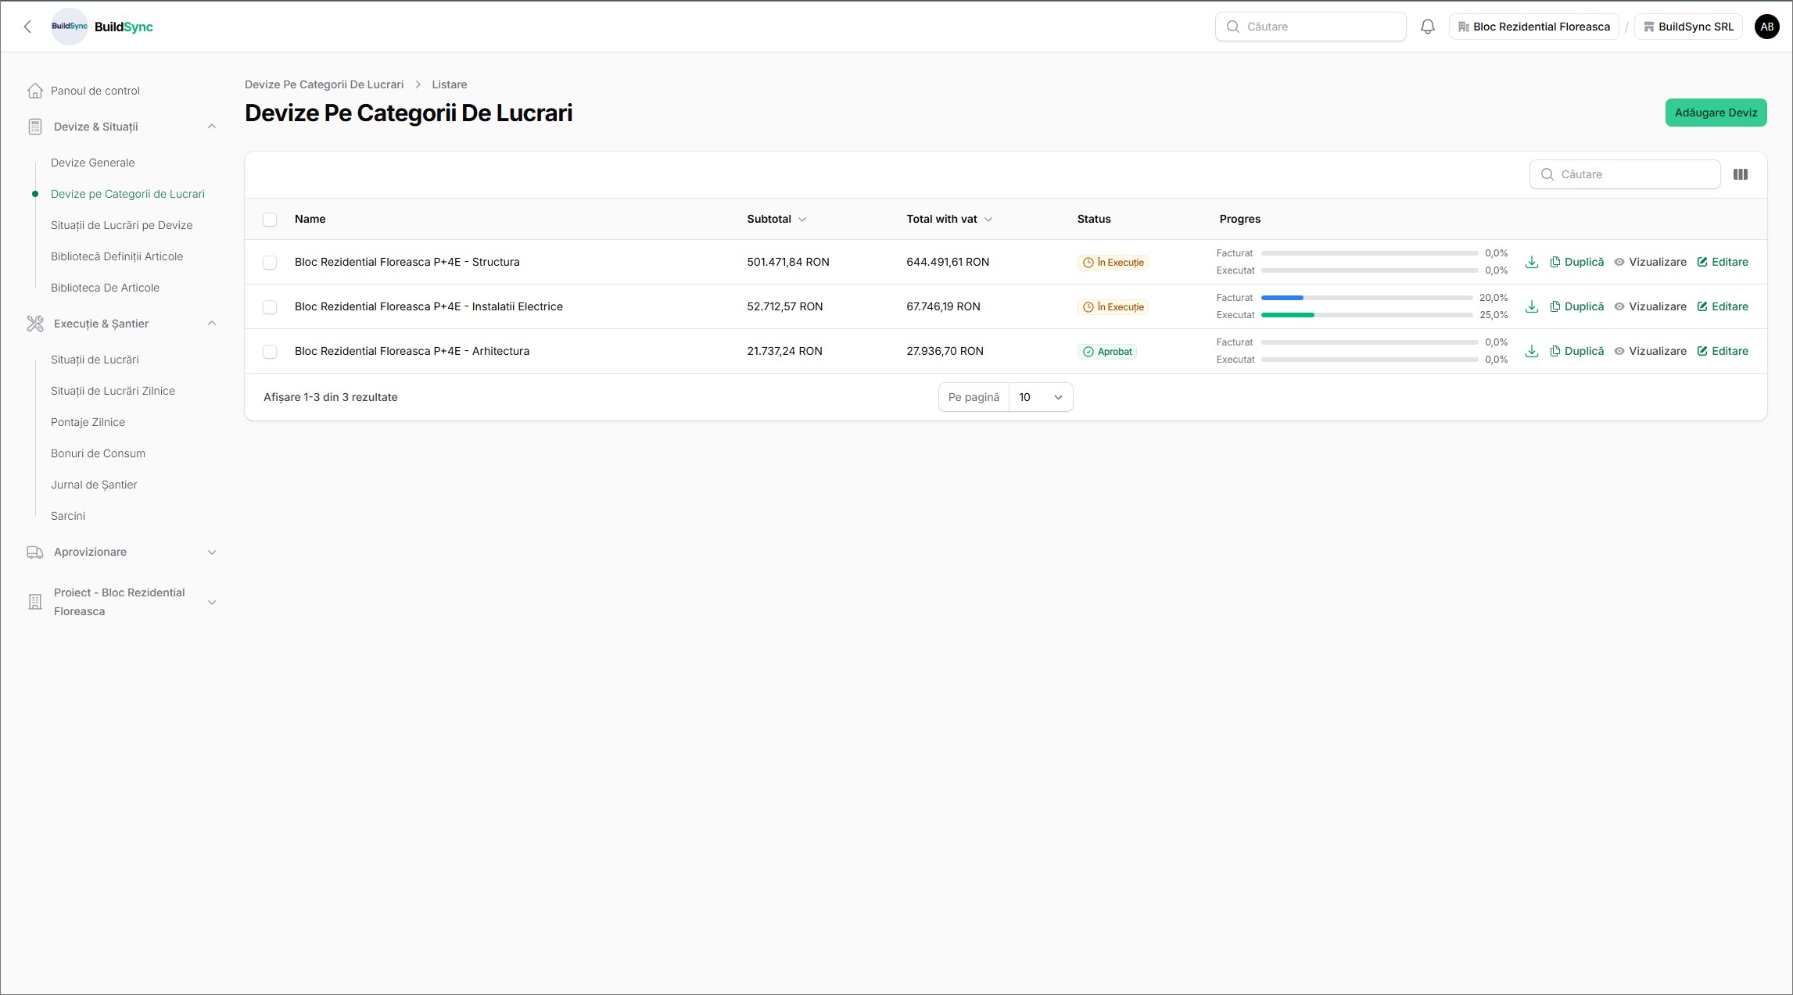Select all rows via the header checkbox
The width and height of the screenshot is (1793, 995).
[271, 220]
